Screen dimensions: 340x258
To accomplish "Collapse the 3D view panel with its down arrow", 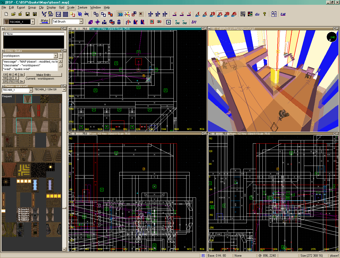I will click(x=335, y=29).
